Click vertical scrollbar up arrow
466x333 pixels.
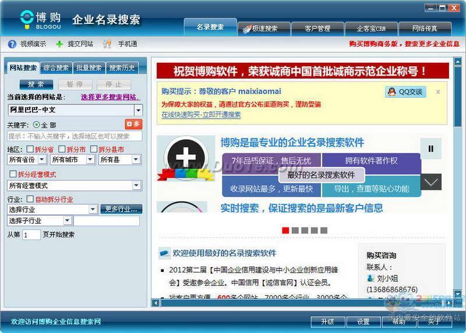click(x=458, y=62)
